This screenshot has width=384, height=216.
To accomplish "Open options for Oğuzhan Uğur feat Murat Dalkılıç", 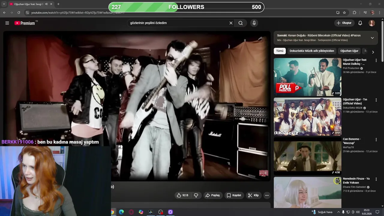I will click(376, 60).
